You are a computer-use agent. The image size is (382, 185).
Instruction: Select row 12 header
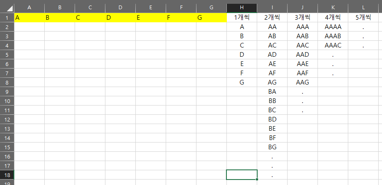pos(7,119)
